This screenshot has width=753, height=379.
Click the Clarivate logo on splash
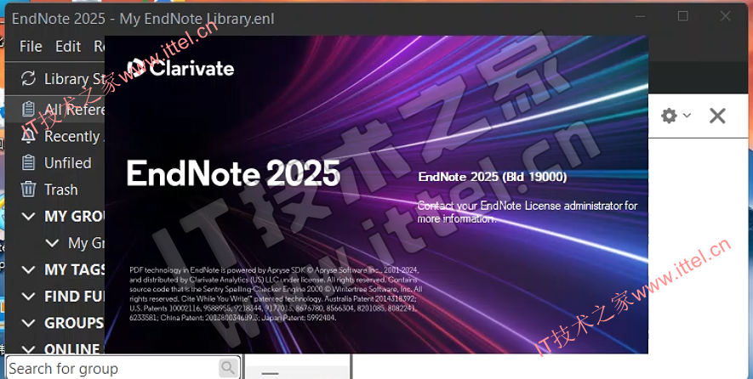[x=181, y=68]
